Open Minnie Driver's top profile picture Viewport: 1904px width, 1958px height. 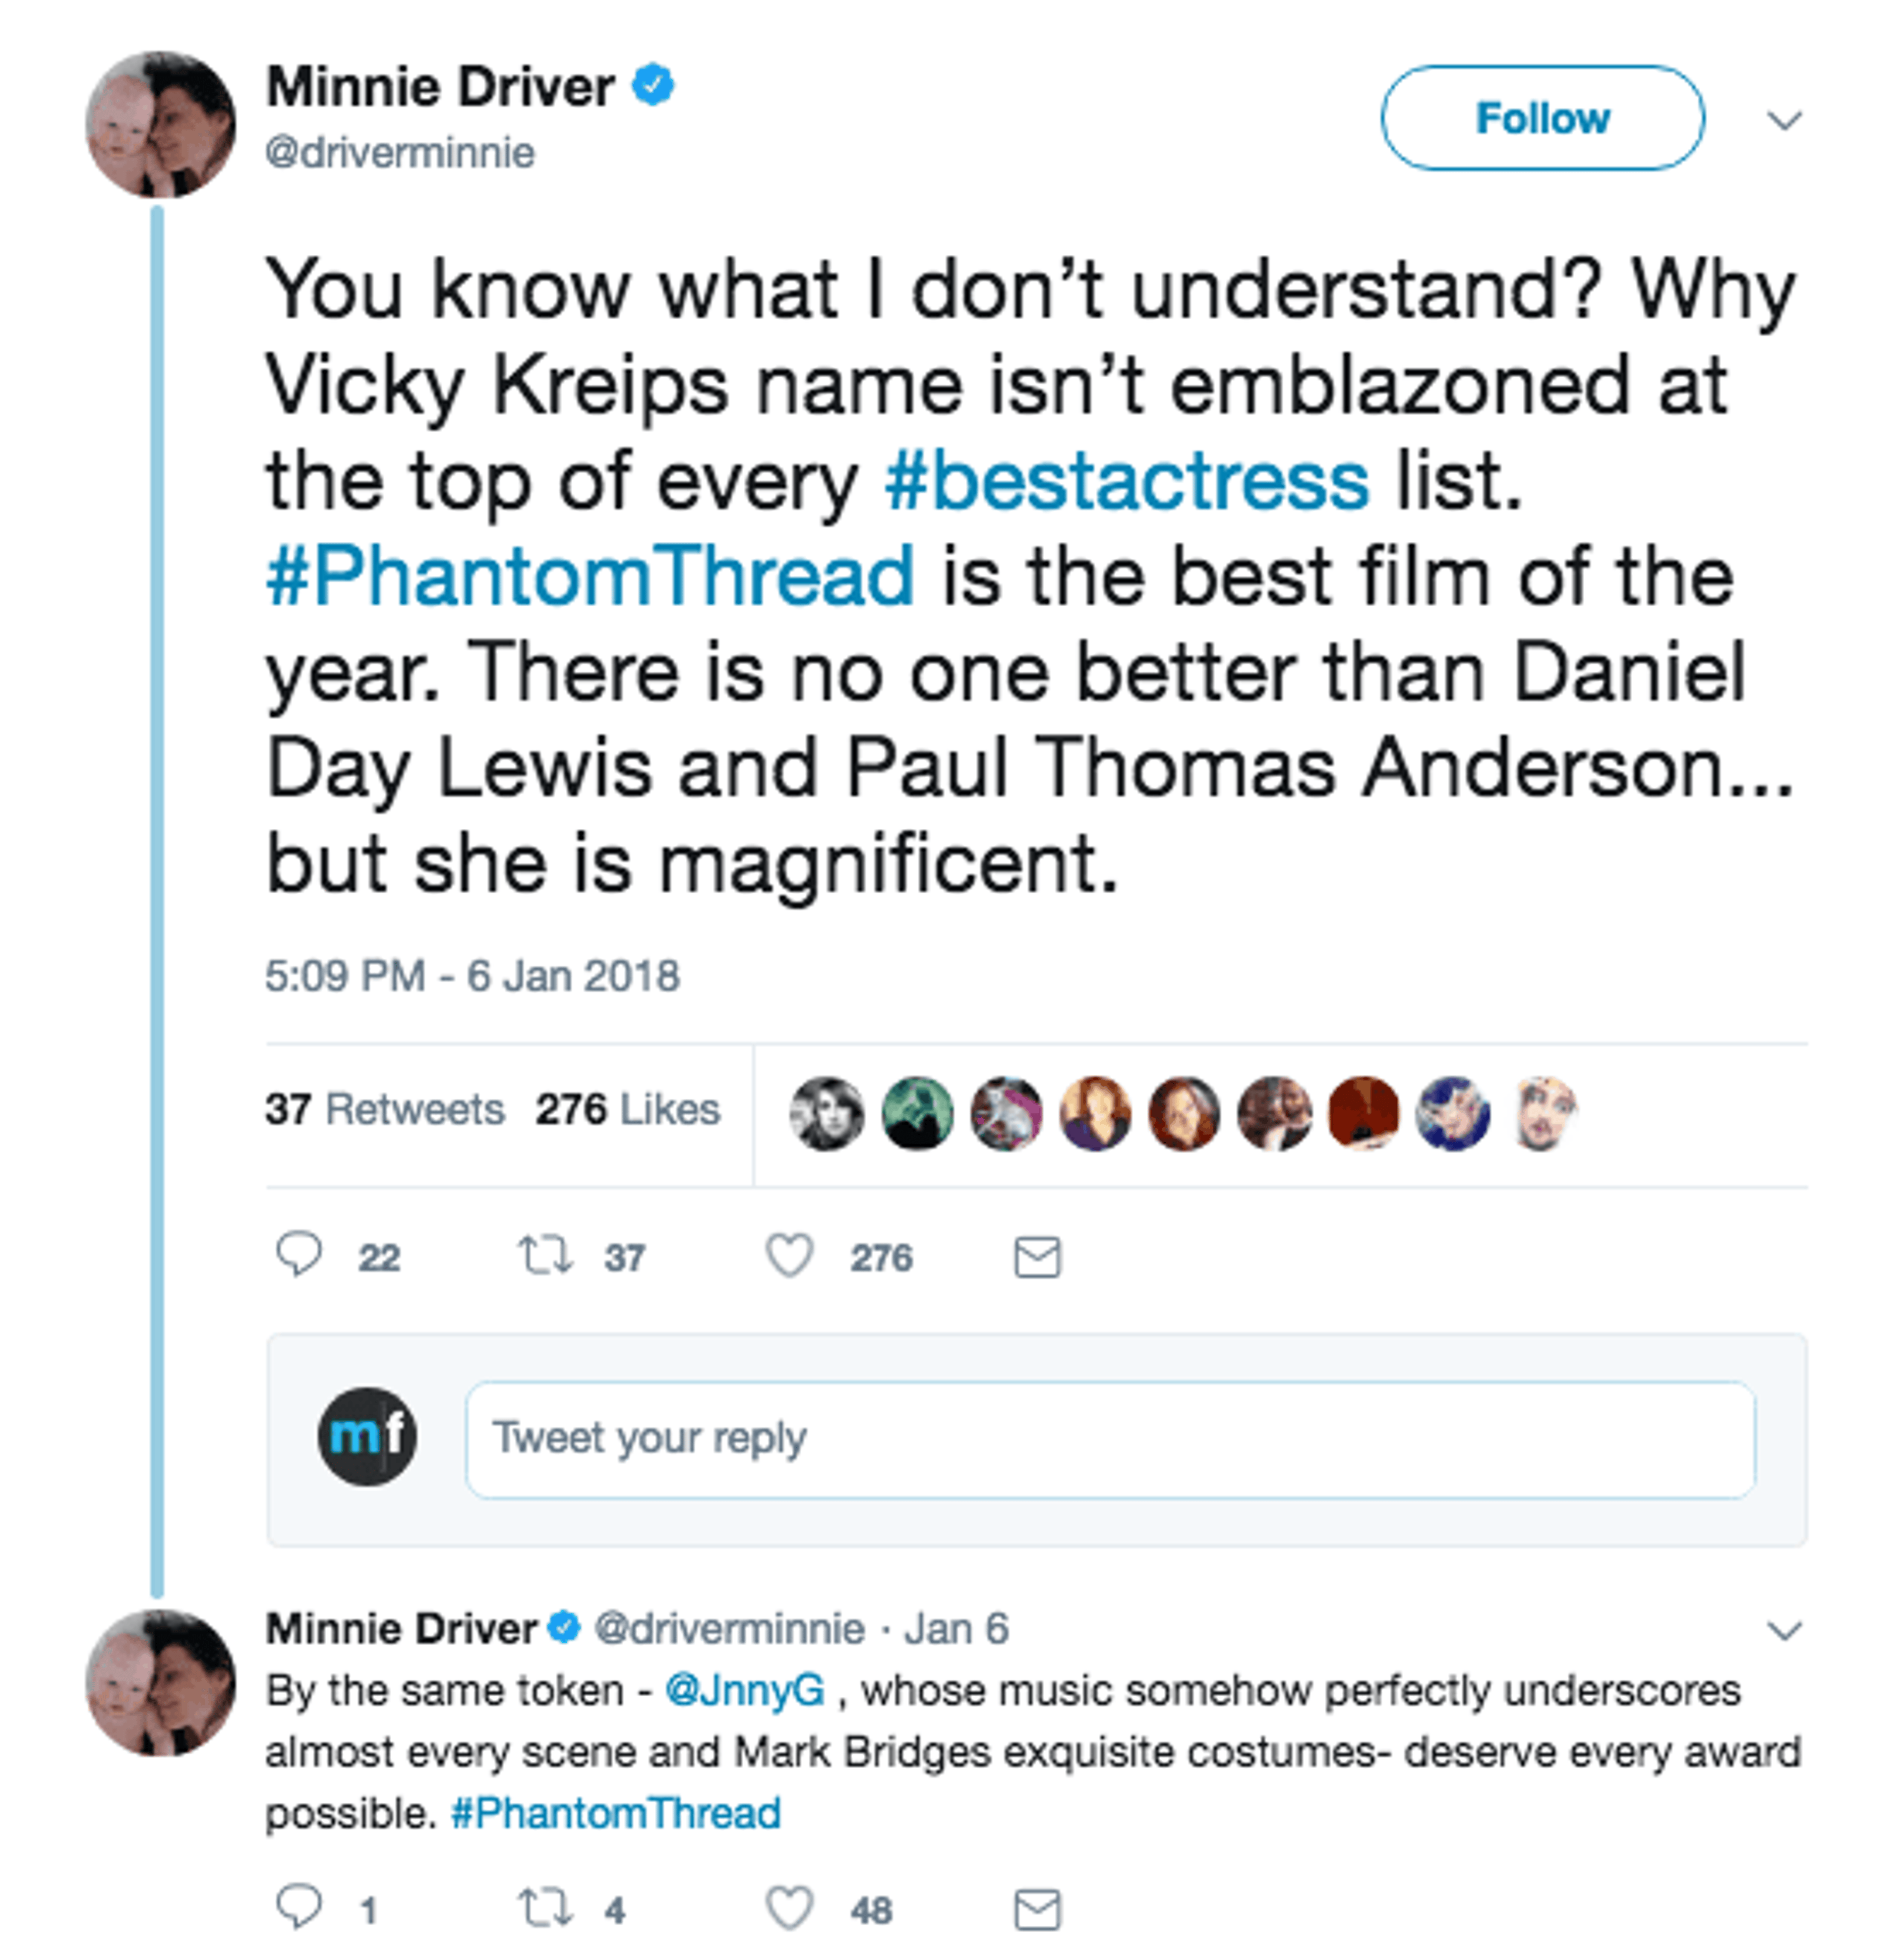pos(160,125)
